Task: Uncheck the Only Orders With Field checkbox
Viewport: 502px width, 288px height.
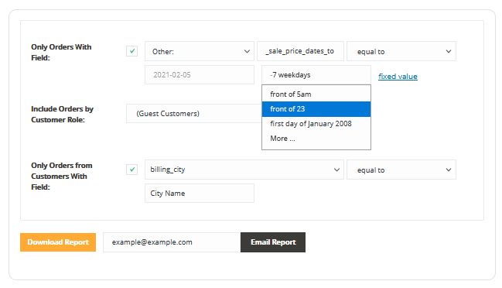Action: pyautogui.click(x=131, y=51)
